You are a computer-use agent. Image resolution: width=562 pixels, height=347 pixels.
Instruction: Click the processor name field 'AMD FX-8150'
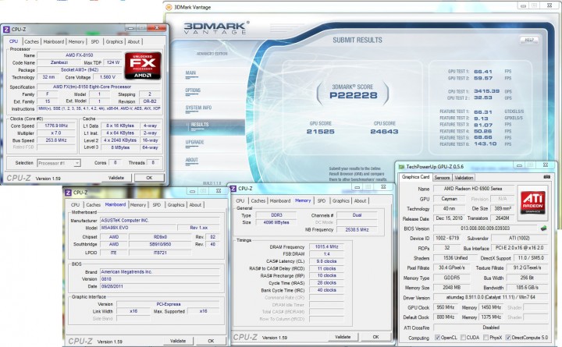click(x=79, y=55)
